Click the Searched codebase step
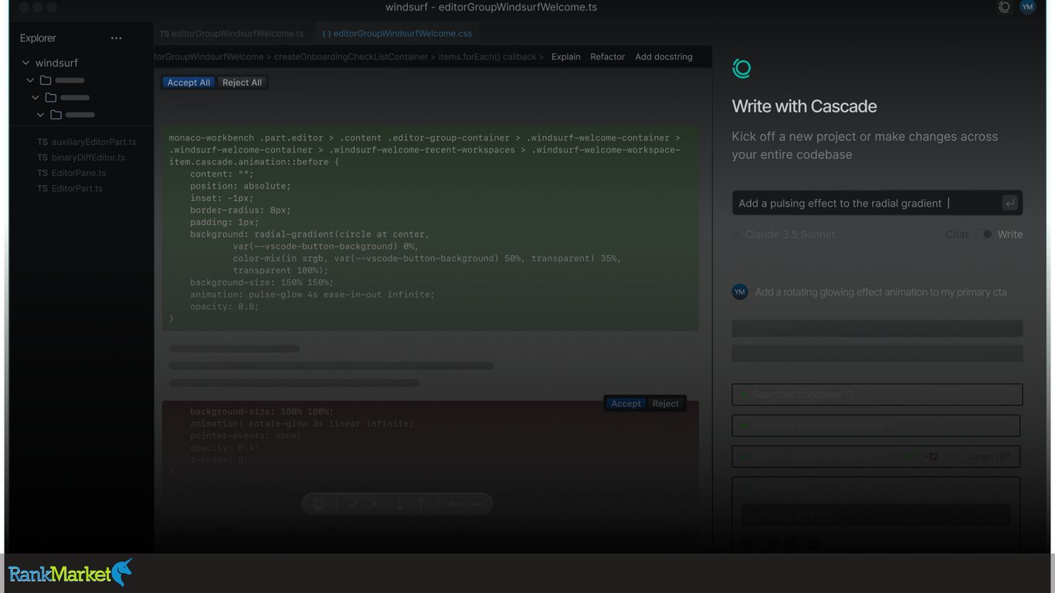This screenshot has width=1055, height=593. [877, 395]
